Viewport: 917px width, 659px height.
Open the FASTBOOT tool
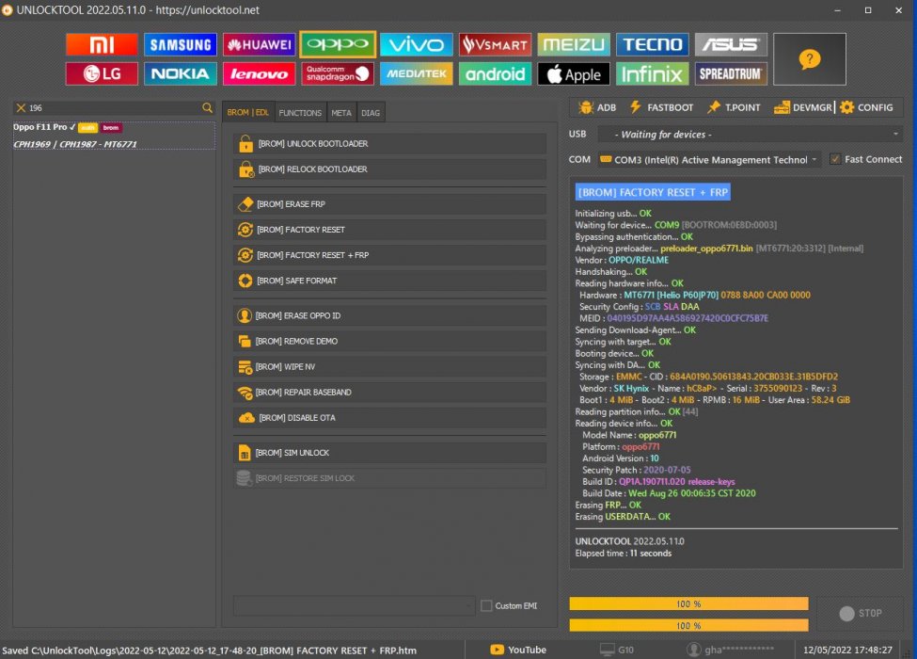pyautogui.click(x=661, y=107)
